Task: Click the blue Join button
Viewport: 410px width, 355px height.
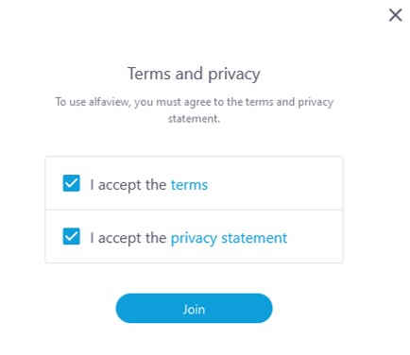Action: point(194,309)
